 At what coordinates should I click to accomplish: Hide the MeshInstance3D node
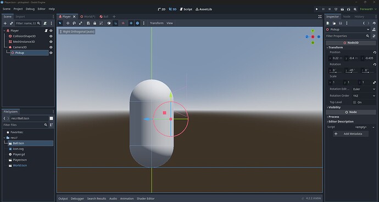tap(51, 42)
